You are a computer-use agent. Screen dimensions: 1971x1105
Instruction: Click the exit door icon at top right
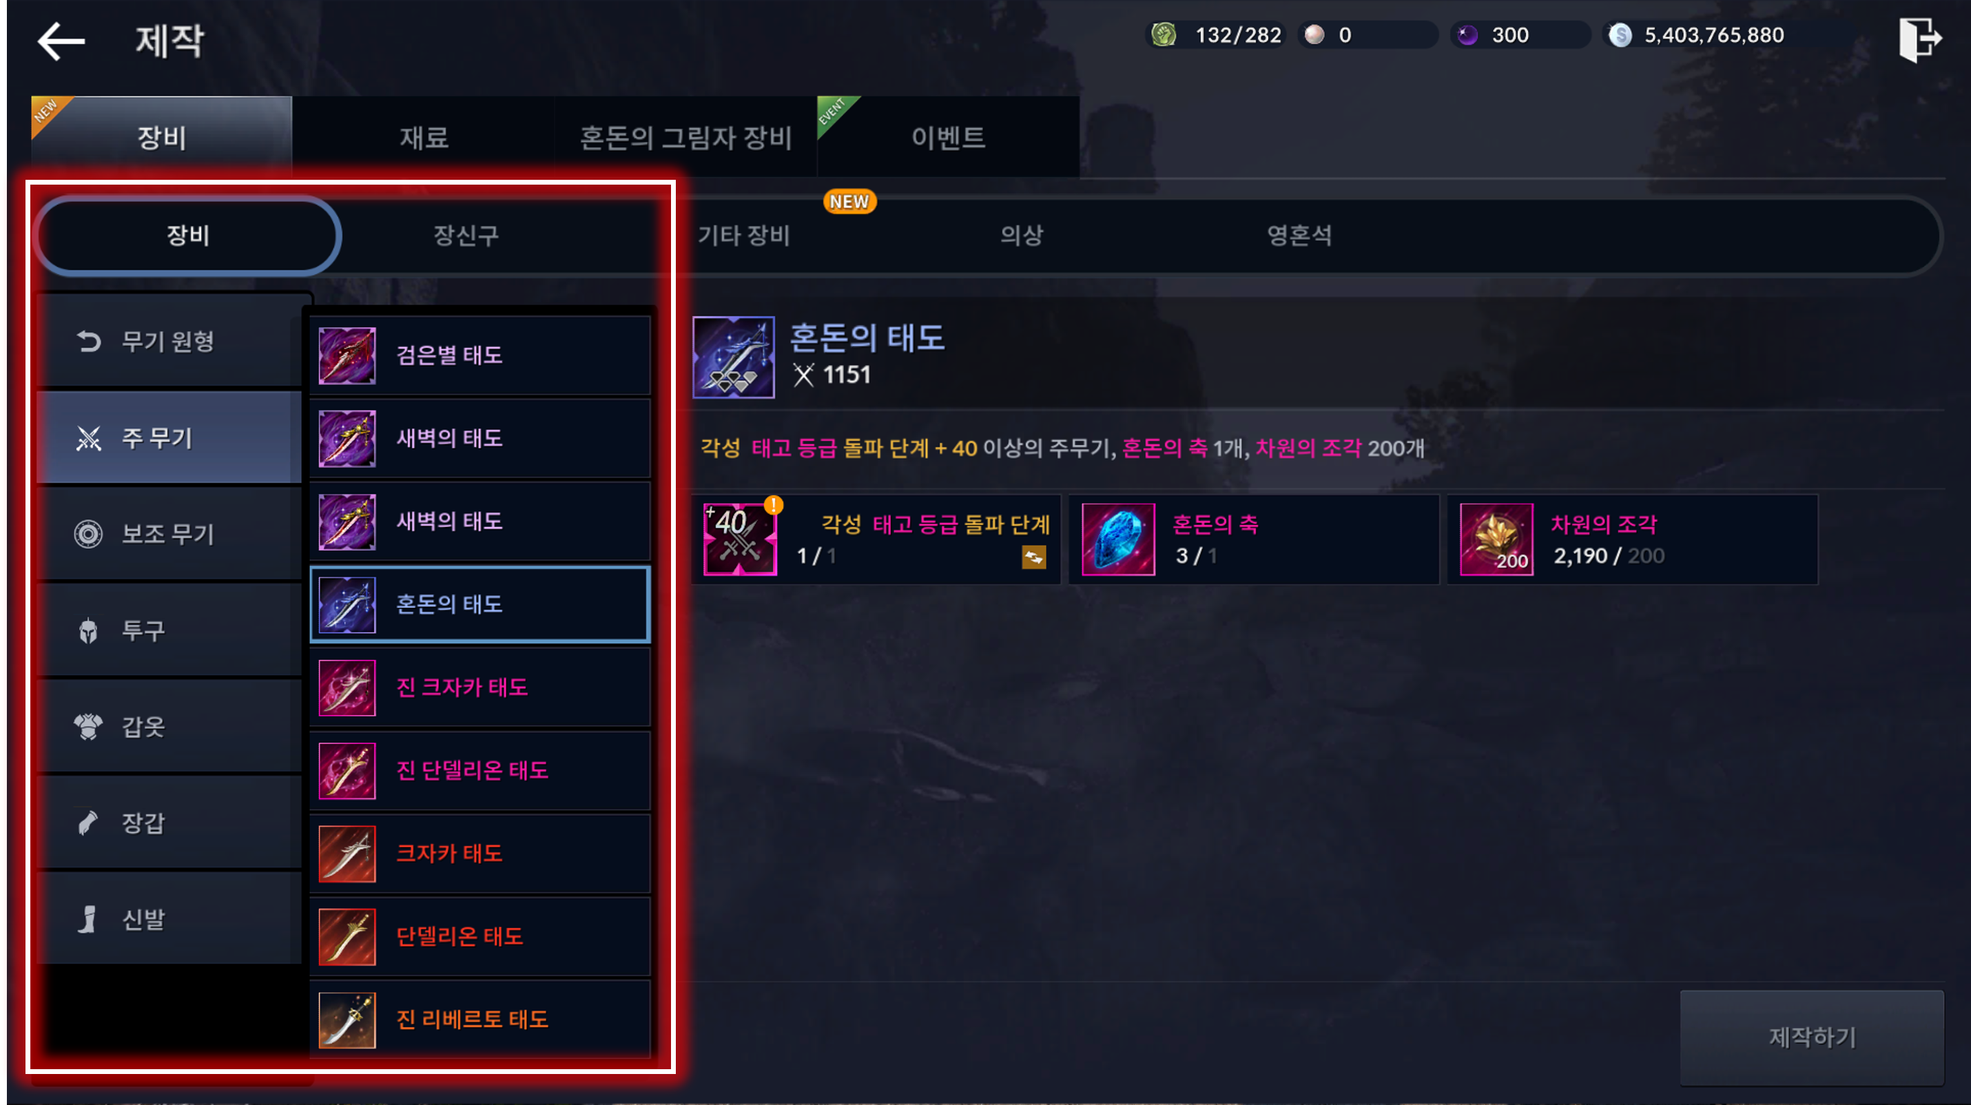click(x=1919, y=39)
